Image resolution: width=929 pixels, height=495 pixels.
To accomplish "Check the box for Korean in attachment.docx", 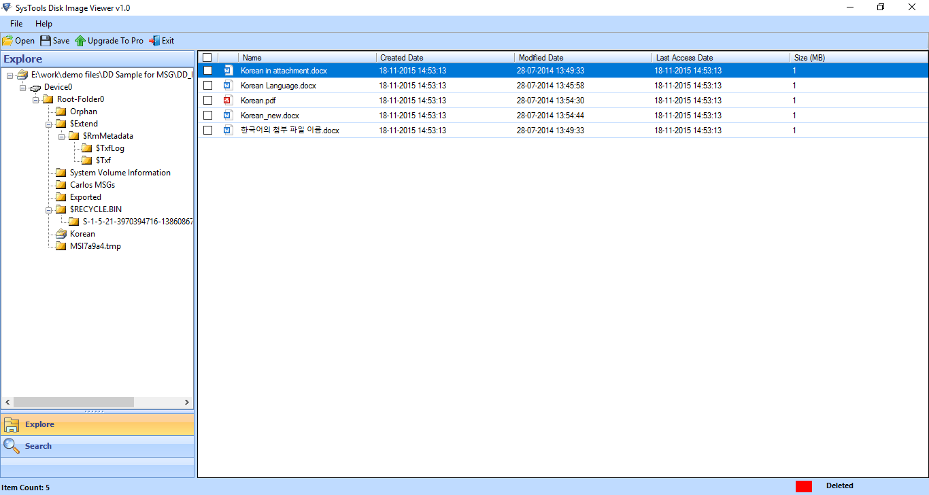I will (x=207, y=70).
